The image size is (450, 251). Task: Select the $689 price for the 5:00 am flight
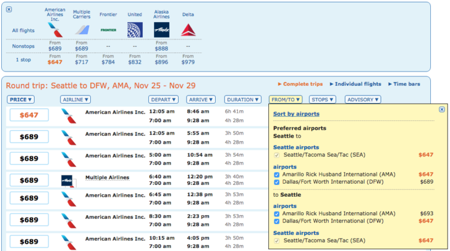[29, 158]
